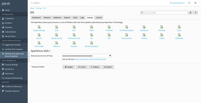The image size is (201, 103).
Task: Open the Non-commercial use API key link
Action: click(x=83, y=59)
